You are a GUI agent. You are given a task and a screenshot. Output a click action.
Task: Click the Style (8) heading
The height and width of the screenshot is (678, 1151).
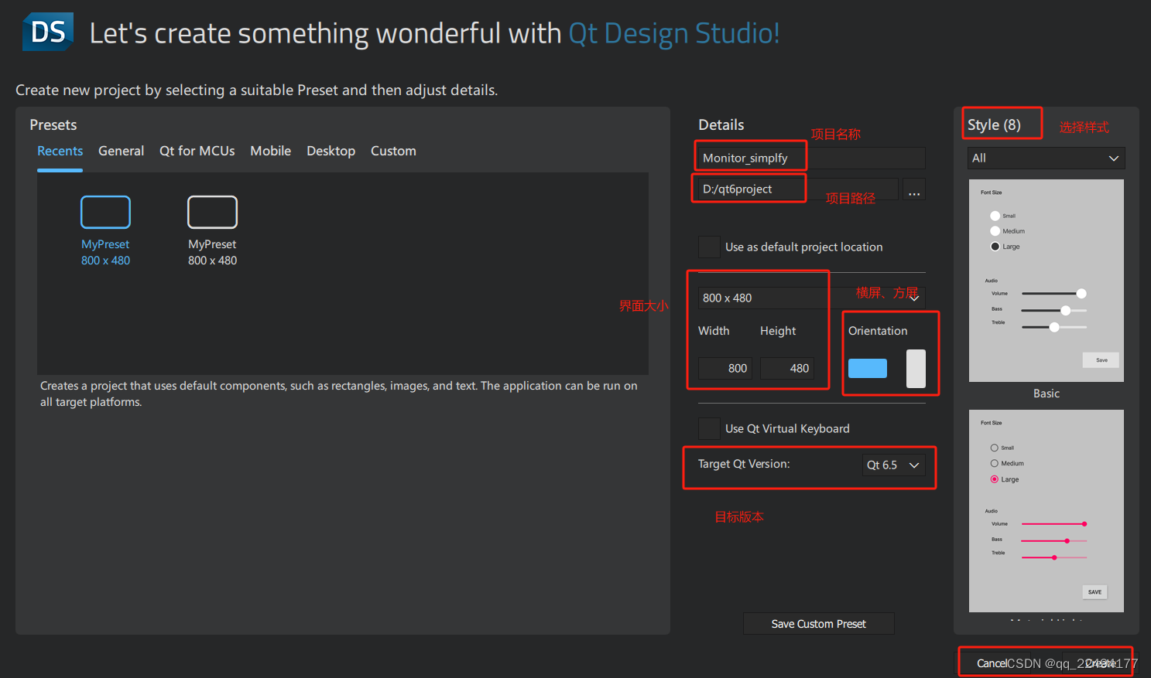994,124
